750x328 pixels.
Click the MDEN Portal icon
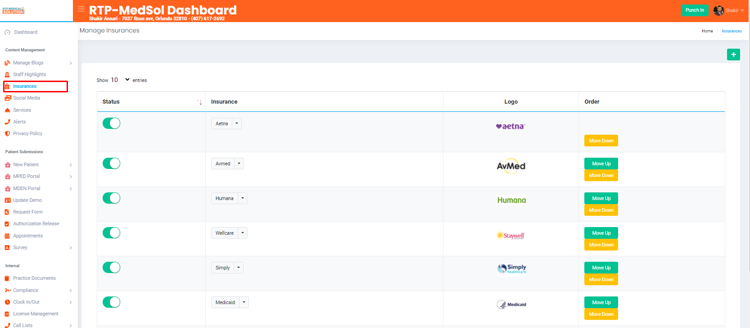click(8, 189)
